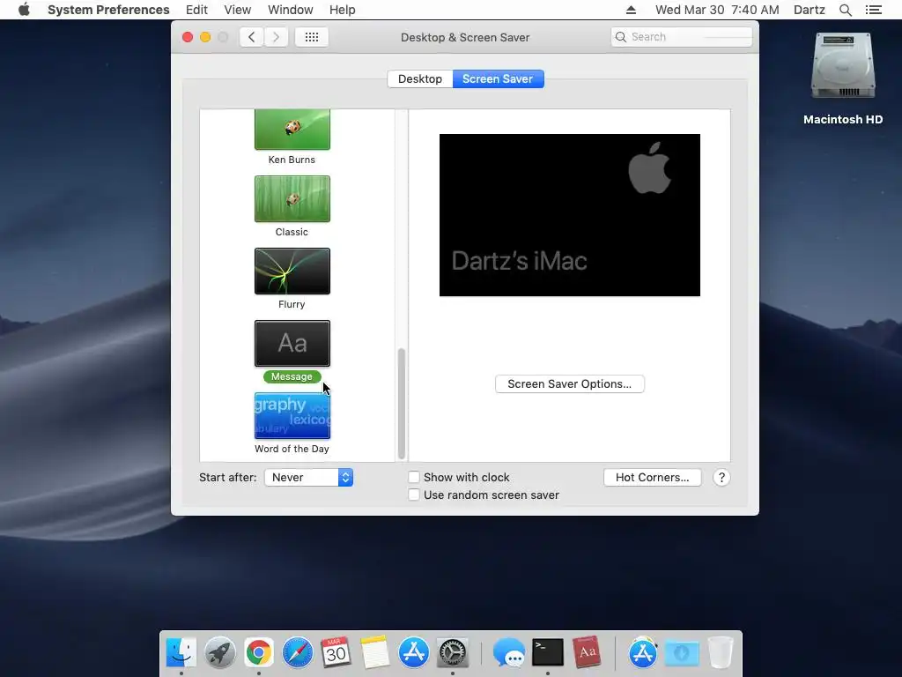The width and height of the screenshot is (902, 677).
Task: Select the Word of the Day thumbnail
Action: tap(292, 416)
